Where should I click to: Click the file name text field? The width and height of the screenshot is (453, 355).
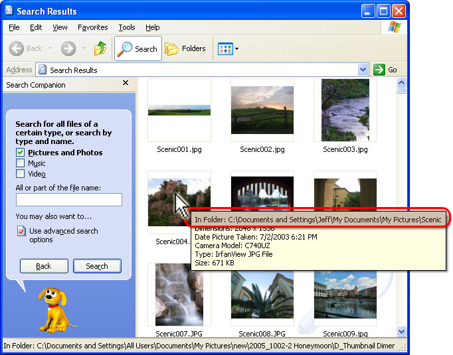point(68,200)
